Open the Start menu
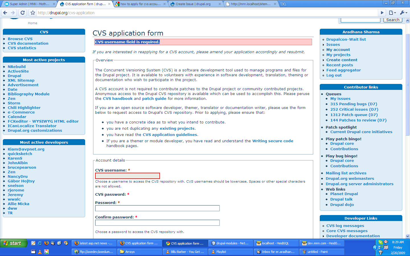This screenshot has height=256, width=410. tap(13, 243)
